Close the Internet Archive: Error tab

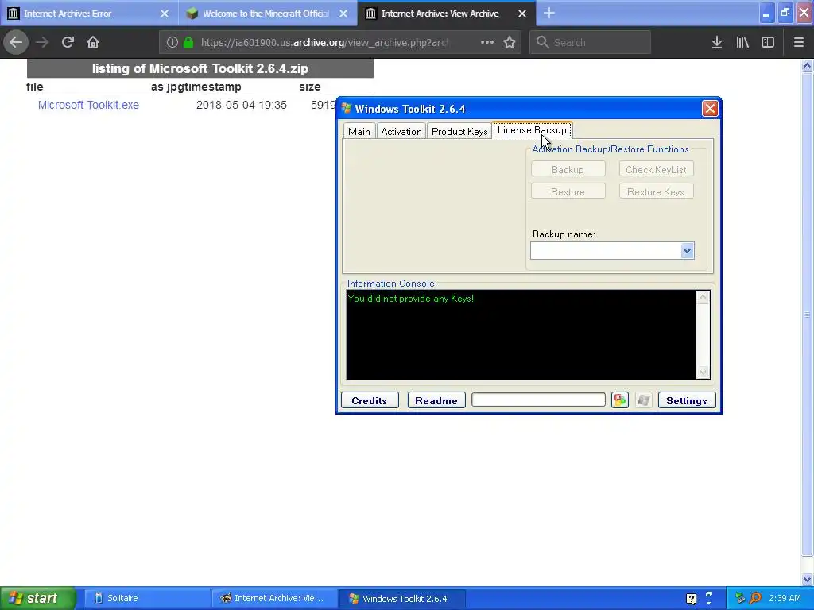pos(164,14)
